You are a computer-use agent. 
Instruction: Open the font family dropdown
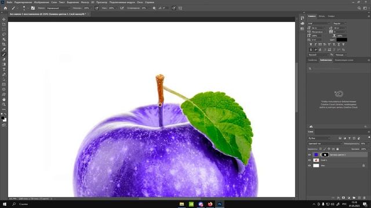pos(319,23)
